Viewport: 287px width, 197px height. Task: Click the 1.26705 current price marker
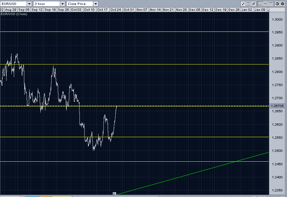pyautogui.click(x=278, y=106)
